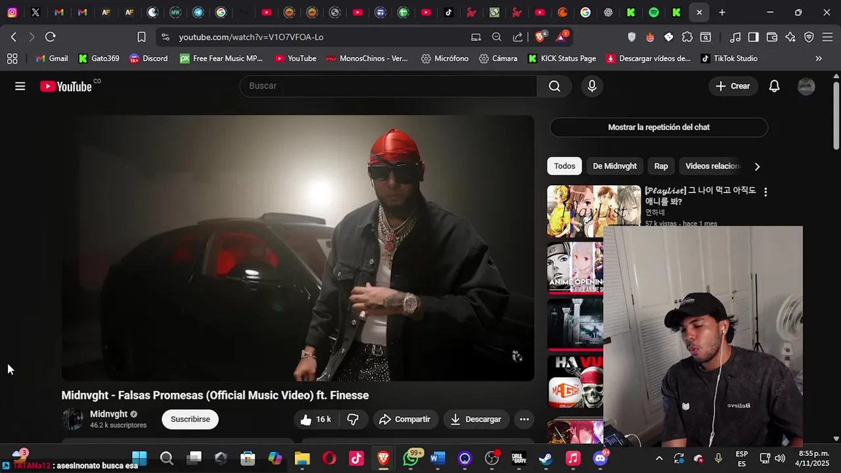Viewport: 841px width, 473px height.
Task: Open the Midnvght channel avatar
Action: click(72, 419)
